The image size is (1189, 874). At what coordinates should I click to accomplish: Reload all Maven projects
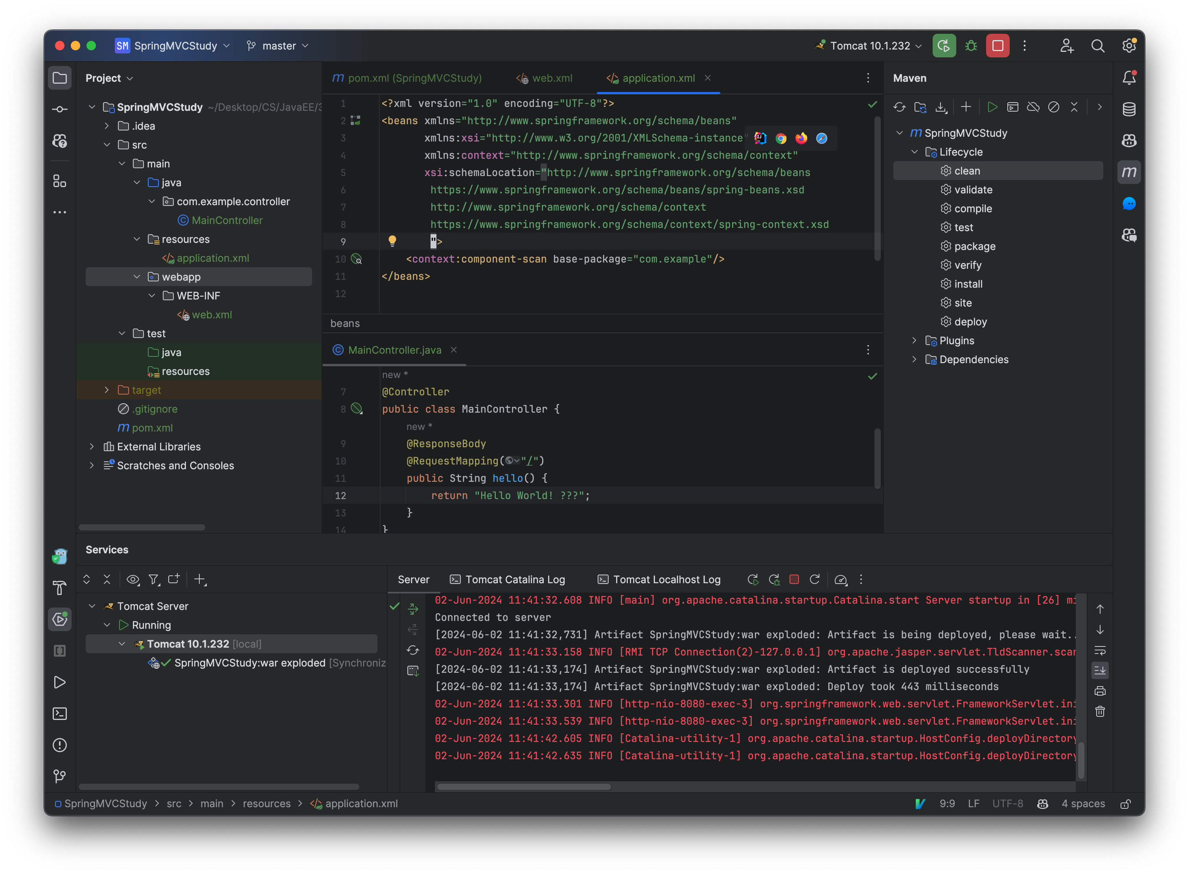900,107
